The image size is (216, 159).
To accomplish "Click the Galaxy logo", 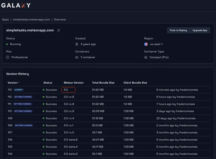I will click(x=16, y=5).
